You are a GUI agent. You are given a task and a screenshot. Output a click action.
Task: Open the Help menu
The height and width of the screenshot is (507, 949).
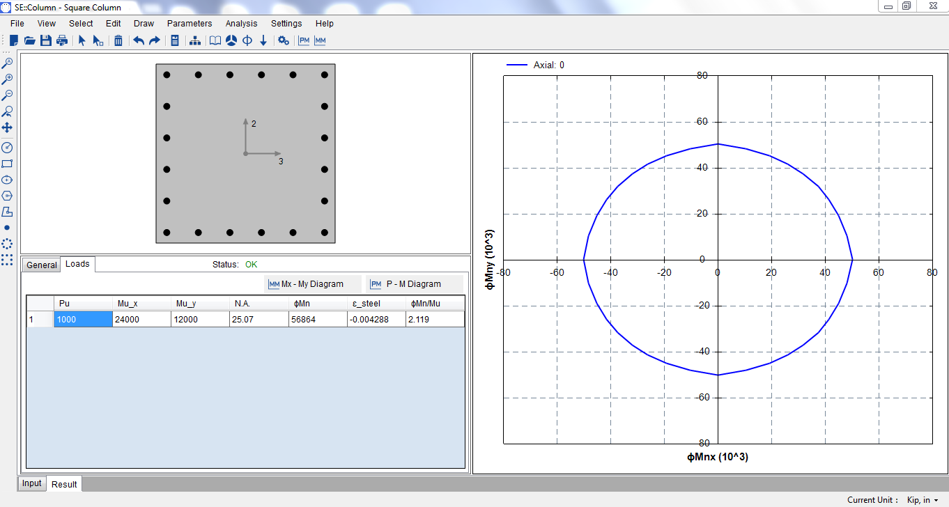click(x=325, y=24)
